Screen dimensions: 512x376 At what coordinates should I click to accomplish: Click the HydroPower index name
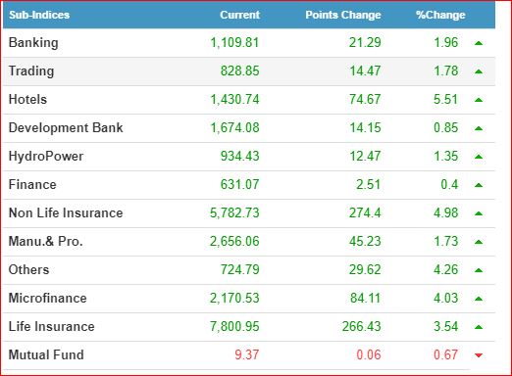pos(46,156)
